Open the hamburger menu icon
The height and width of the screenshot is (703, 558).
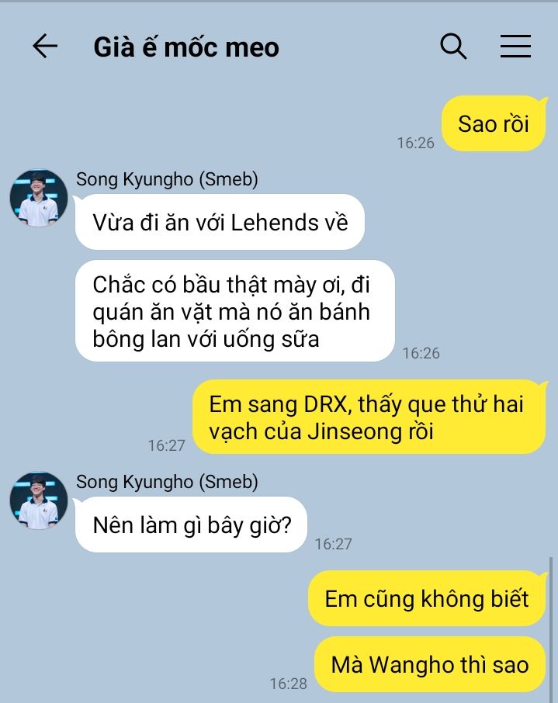pyautogui.click(x=515, y=46)
